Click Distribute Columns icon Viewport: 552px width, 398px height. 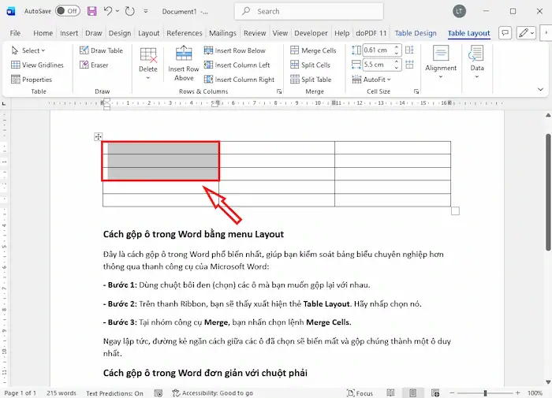tap(409, 65)
